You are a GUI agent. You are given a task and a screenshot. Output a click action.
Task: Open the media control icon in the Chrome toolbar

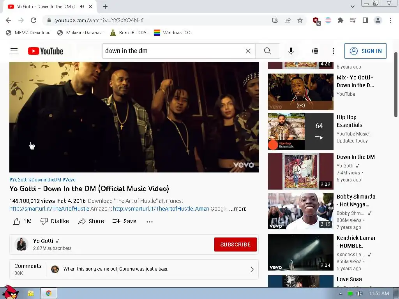tap(353, 20)
